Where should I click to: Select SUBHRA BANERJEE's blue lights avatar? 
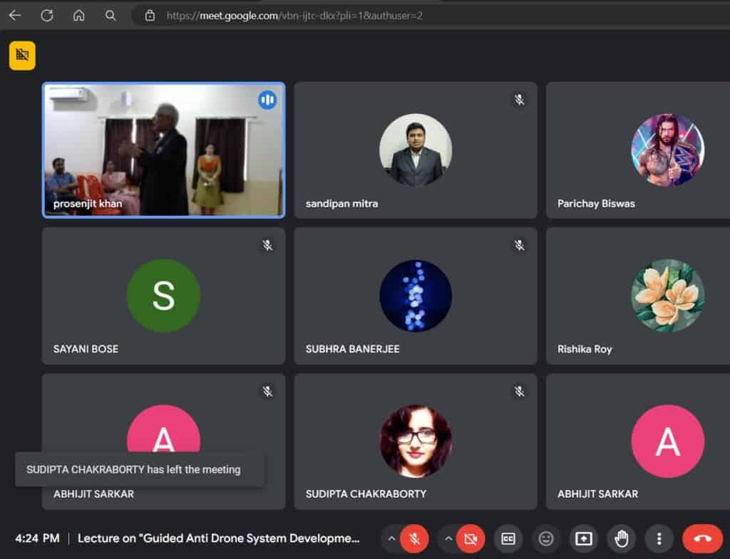pos(416,296)
